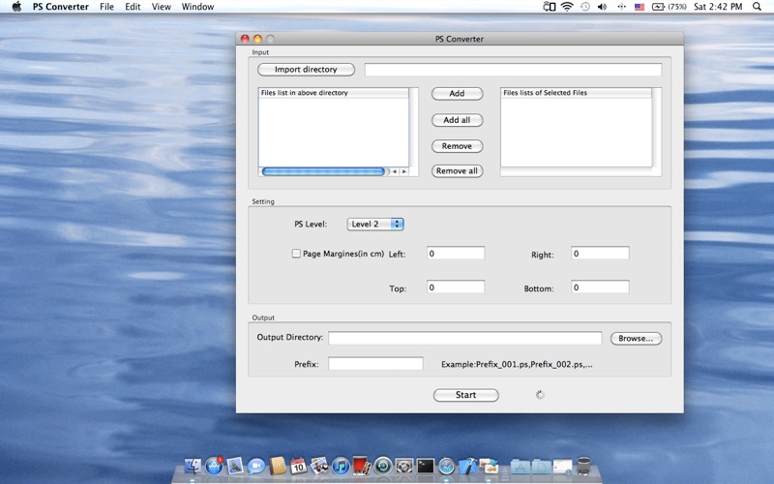Open the volume icon in the menu bar
The image size is (774, 484).
pyautogui.click(x=602, y=7)
